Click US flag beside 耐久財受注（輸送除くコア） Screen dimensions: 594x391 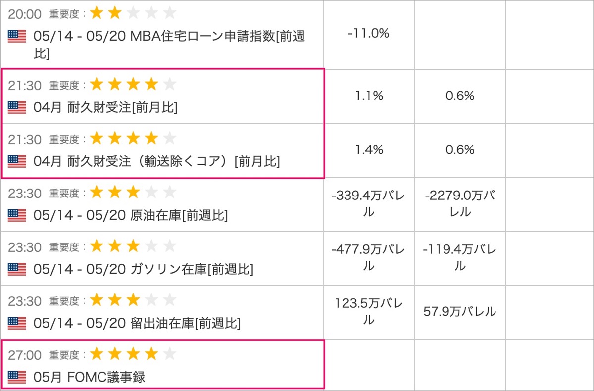(17, 161)
